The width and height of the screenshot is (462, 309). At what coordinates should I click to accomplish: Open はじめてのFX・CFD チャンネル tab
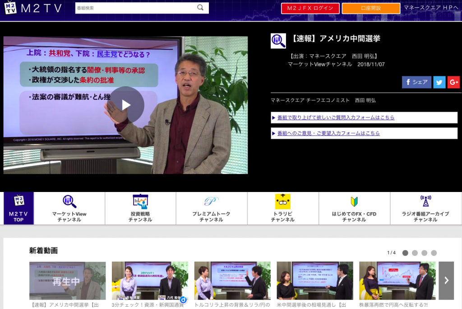pyautogui.click(x=354, y=208)
